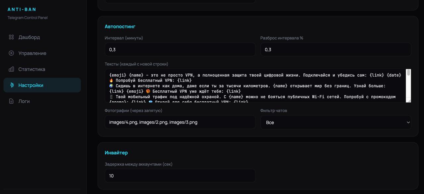The width and height of the screenshot is (424, 194).
Task: Click the textarea resize handle
Action: pyautogui.click(x=409, y=100)
